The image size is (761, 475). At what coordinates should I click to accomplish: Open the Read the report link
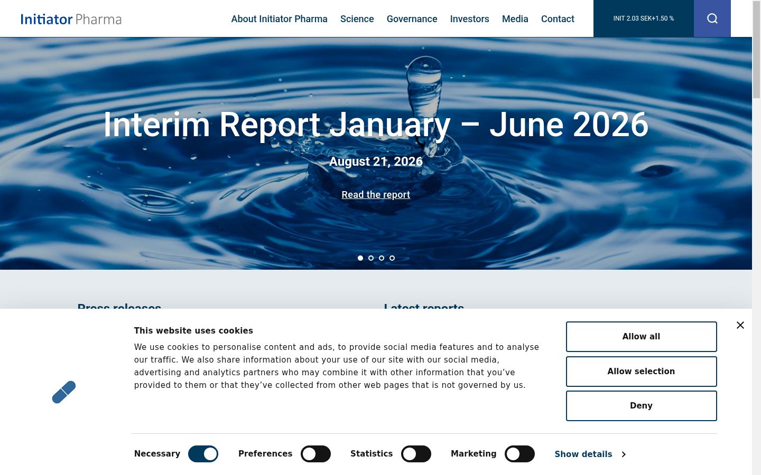pos(376,195)
